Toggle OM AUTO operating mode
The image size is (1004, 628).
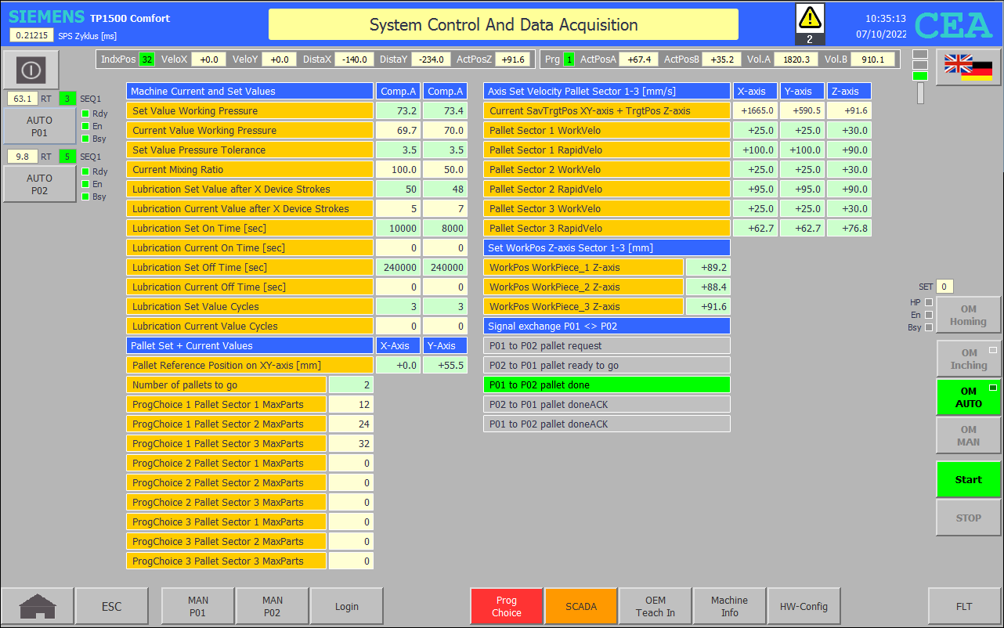[968, 397]
